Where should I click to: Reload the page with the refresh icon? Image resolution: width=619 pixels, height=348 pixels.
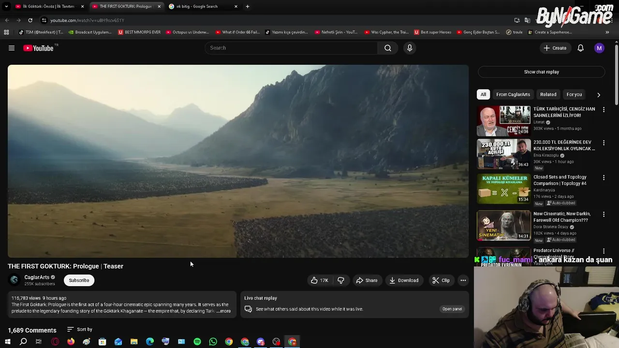(30, 20)
